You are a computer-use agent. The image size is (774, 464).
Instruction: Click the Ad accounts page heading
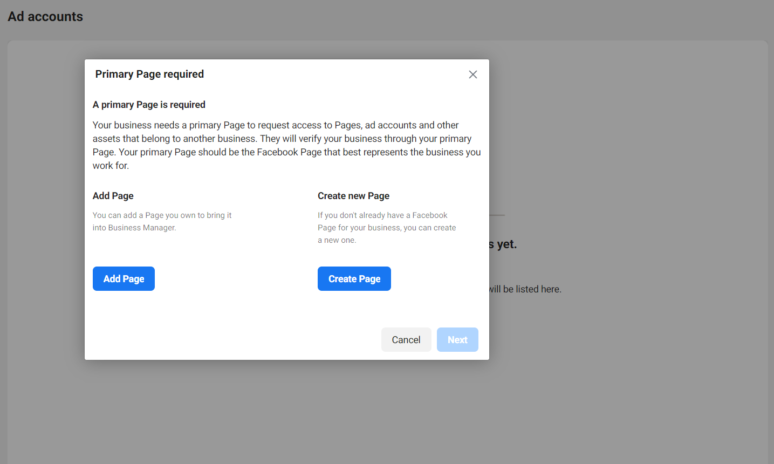(x=45, y=16)
